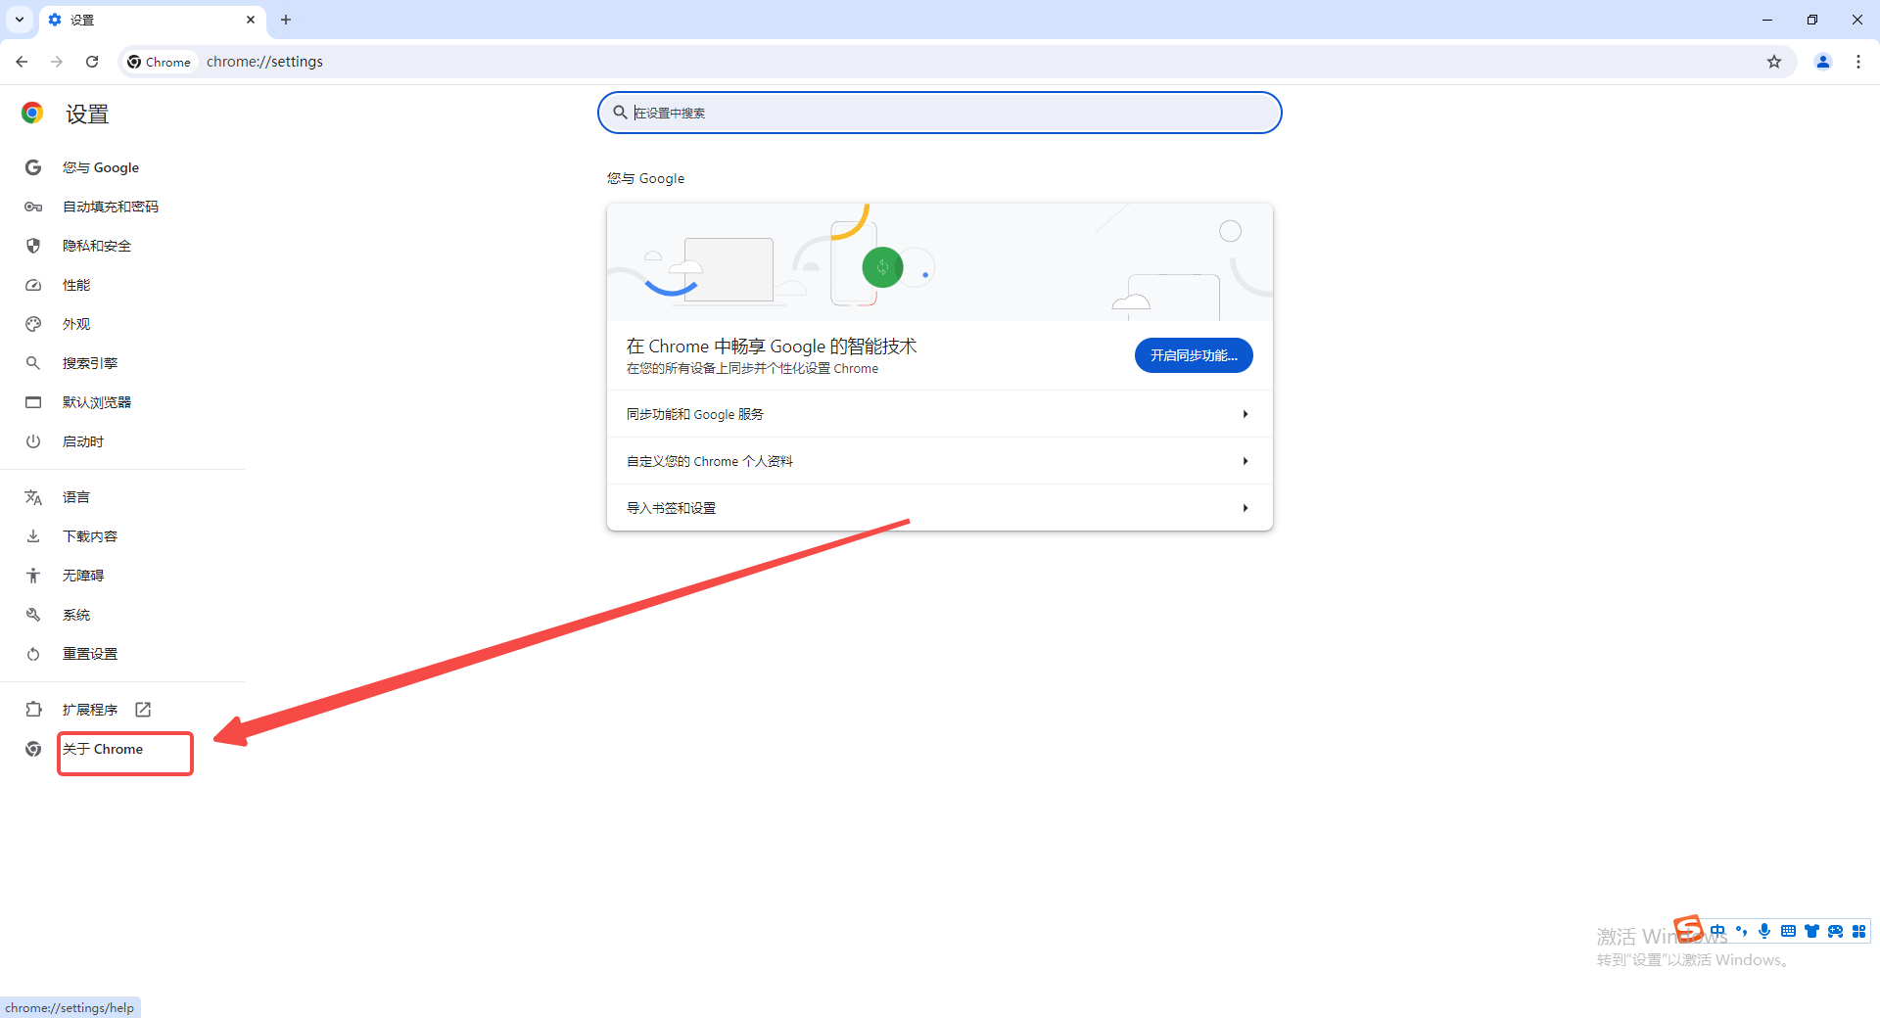The height and width of the screenshot is (1018, 1880).
Task: Click the palette appearance icon
Action: [33, 324]
